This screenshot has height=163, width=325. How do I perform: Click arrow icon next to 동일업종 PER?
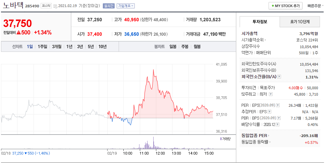pyautogui.click(x=269, y=136)
